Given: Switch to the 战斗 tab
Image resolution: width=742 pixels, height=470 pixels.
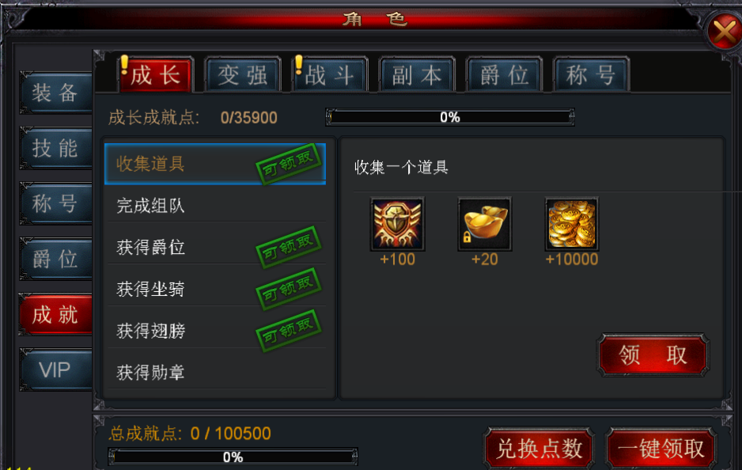Looking at the screenshot, I should click(x=330, y=75).
